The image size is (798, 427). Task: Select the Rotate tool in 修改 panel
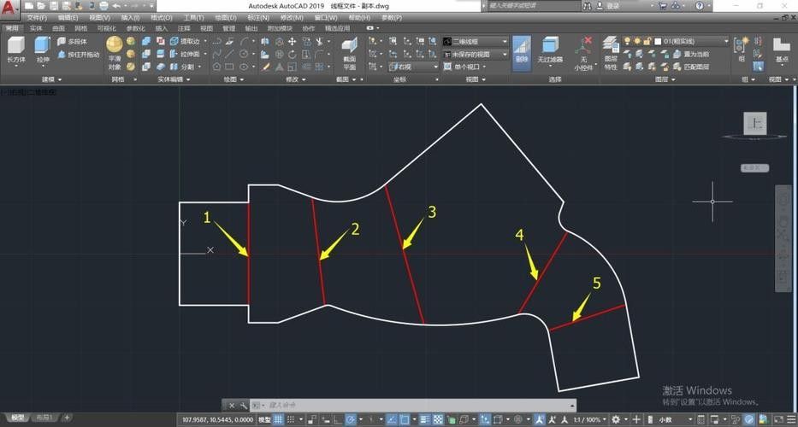pos(293,54)
